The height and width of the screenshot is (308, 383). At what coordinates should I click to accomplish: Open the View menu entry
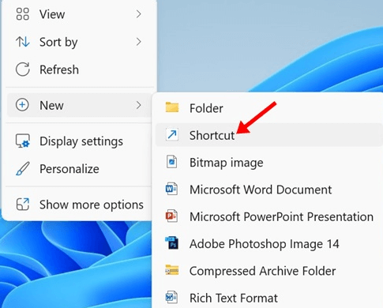(x=78, y=14)
